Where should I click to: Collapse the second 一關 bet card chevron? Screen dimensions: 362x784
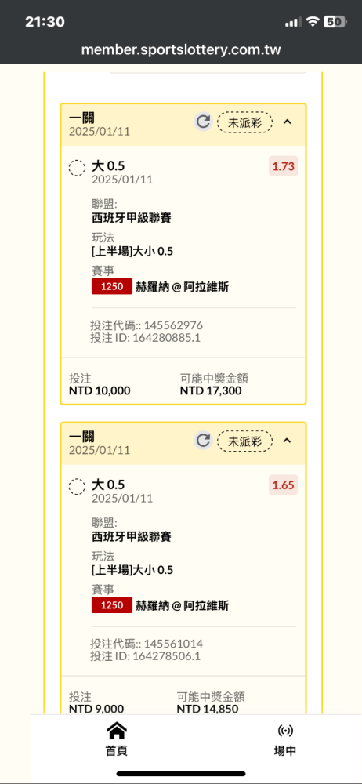pyautogui.click(x=287, y=441)
